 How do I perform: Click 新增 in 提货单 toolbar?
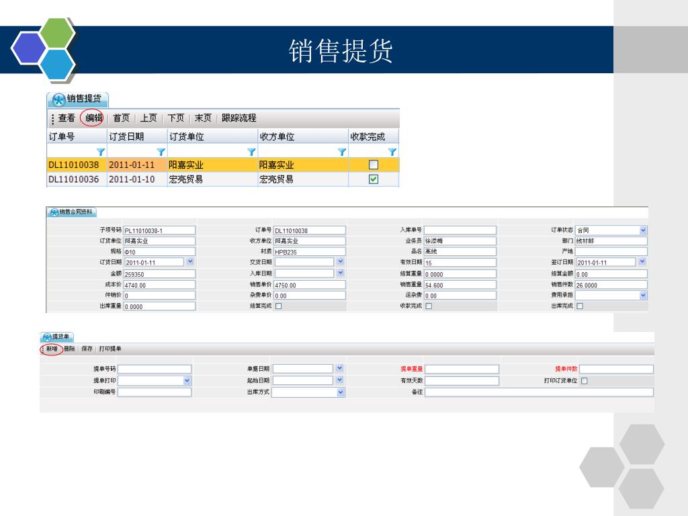[x=52, y=349]
